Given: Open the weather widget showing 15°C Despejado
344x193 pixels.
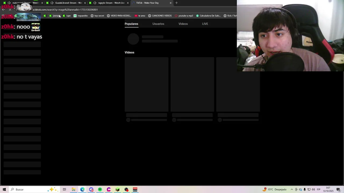Looking at the screenshot, I should [x=275, y=190].
